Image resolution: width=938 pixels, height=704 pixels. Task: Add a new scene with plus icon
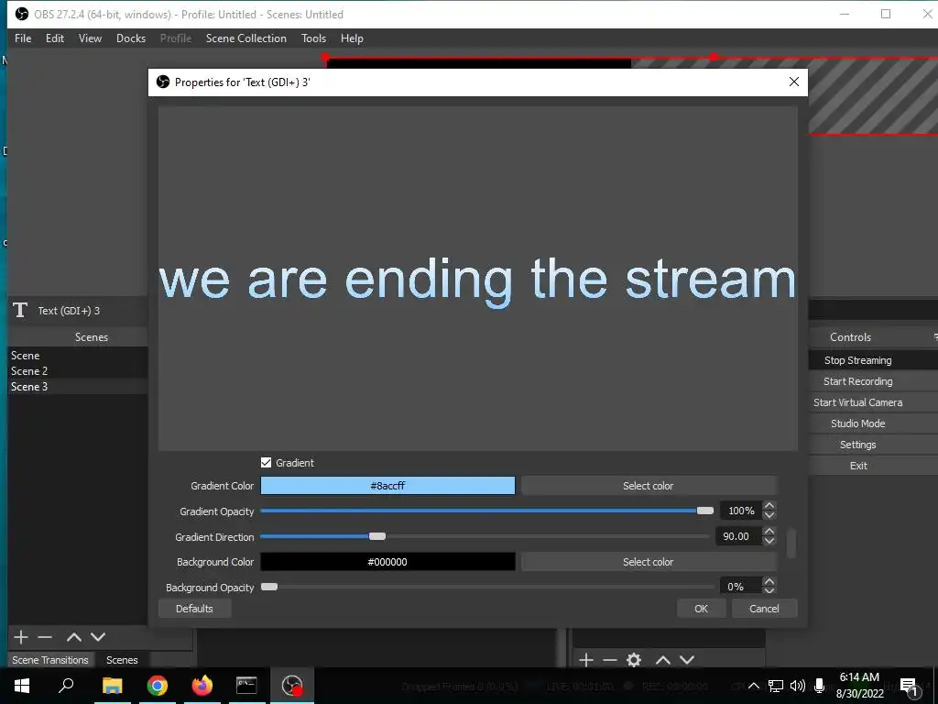pyautogui.click(x=21, y=637)
